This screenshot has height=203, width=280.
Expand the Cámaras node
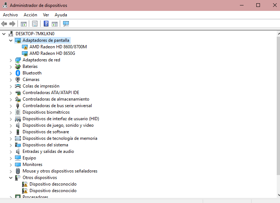coord(11,80)
